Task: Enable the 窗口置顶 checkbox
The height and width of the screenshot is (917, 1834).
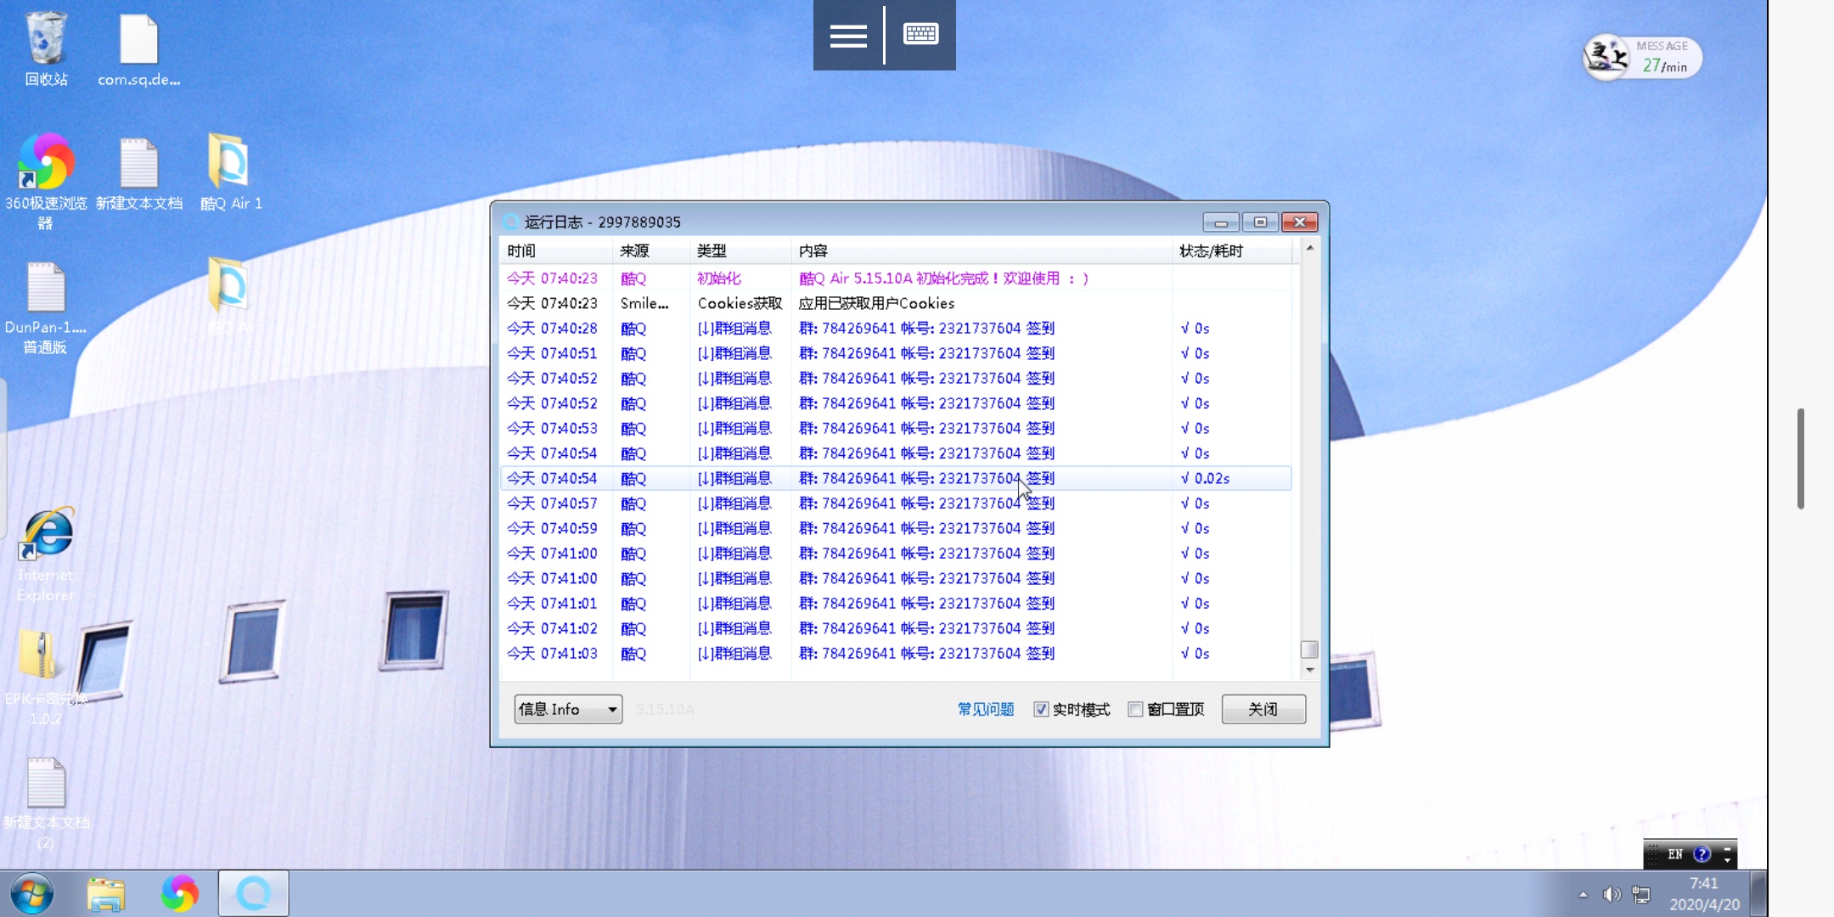Action: [x=1135, y=709]
